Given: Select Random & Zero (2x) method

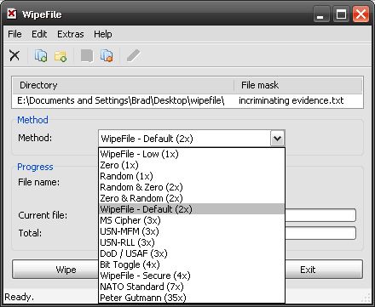Looking at the screenshot, I should click(191, 187).
